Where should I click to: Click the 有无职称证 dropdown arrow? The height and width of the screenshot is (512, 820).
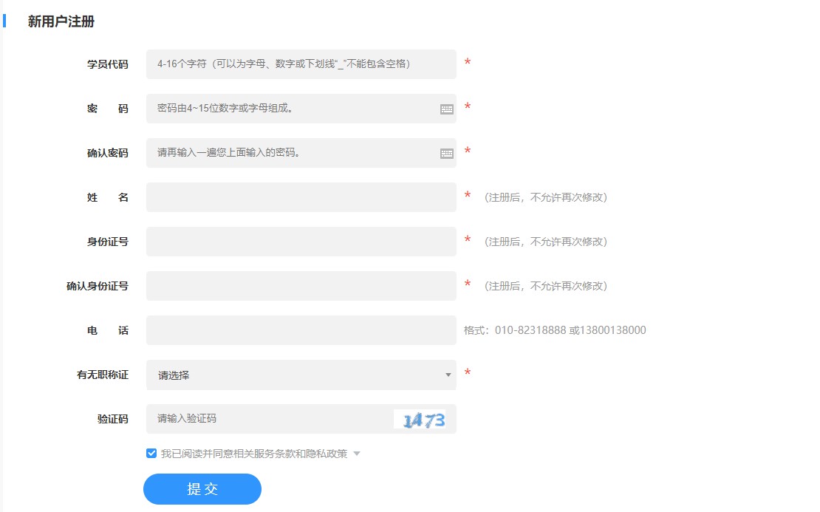click(x=447, y=375)
